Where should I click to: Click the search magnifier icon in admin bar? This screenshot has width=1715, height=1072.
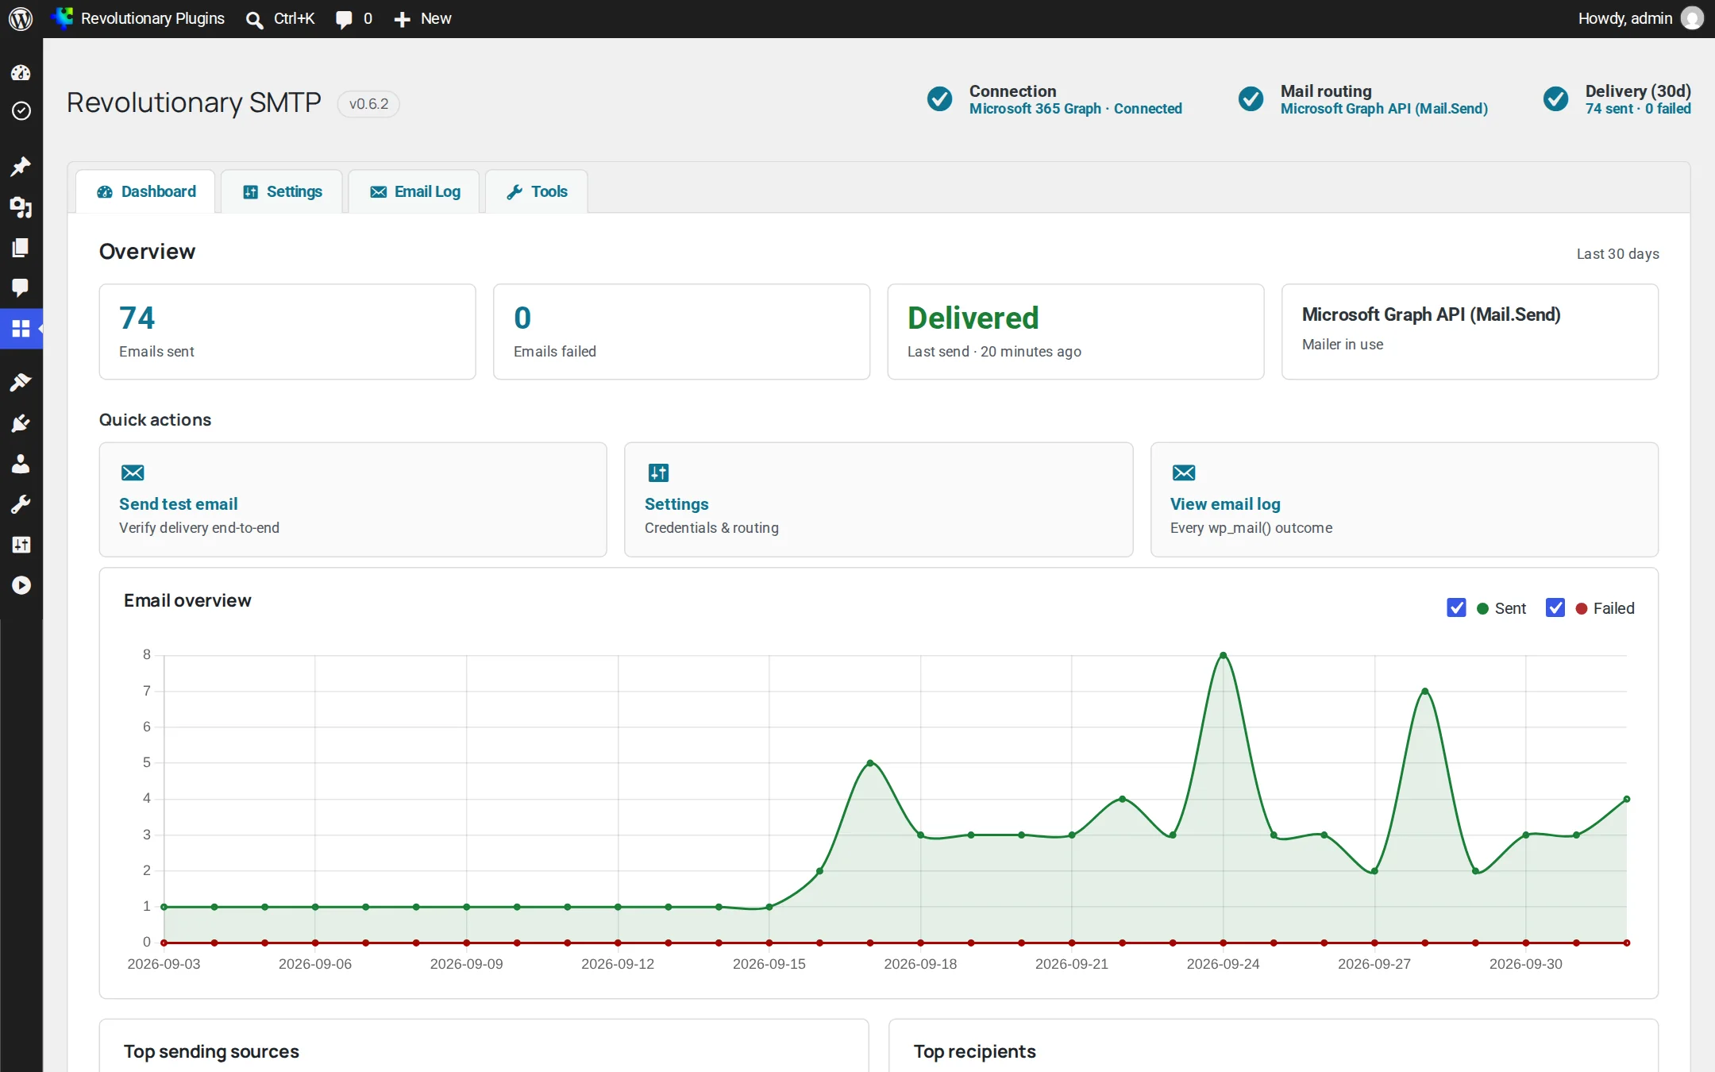click(254, 19)
